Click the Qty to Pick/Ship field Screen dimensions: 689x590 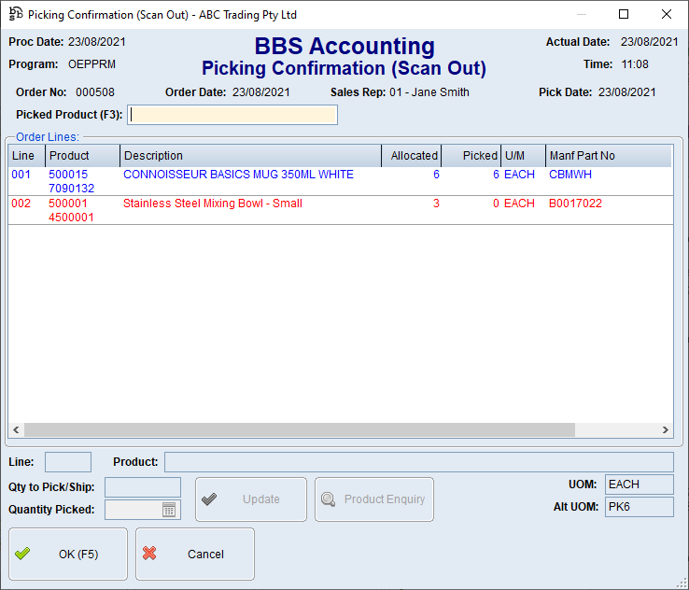coord(143,487)
